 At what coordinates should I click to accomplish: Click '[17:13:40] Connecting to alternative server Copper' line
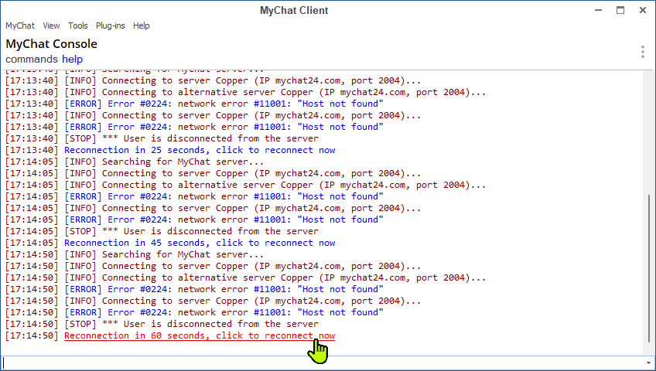coord(245,92)
